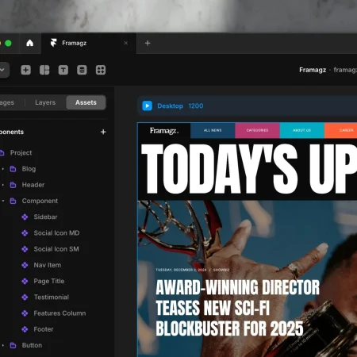Switch to the Pages tab
The image size is (357, 357).
point(7,102)
